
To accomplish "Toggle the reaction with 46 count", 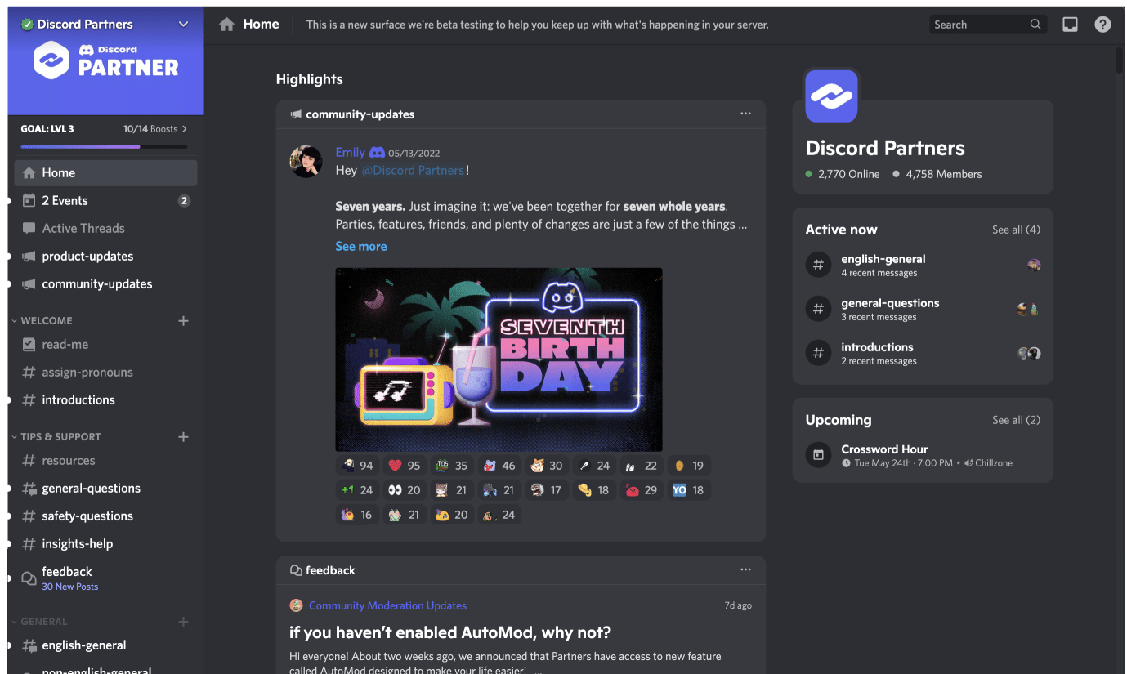I will point(499,466).
